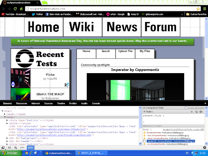
Task: Click the PT language indicator
Action: [187, 153]
